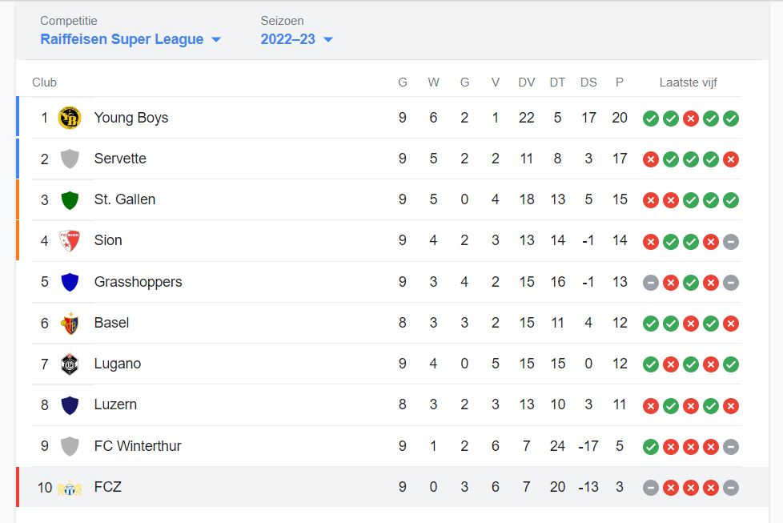Click the Luzern dark shield crest

pyautogui.click(x=70, y=405)
